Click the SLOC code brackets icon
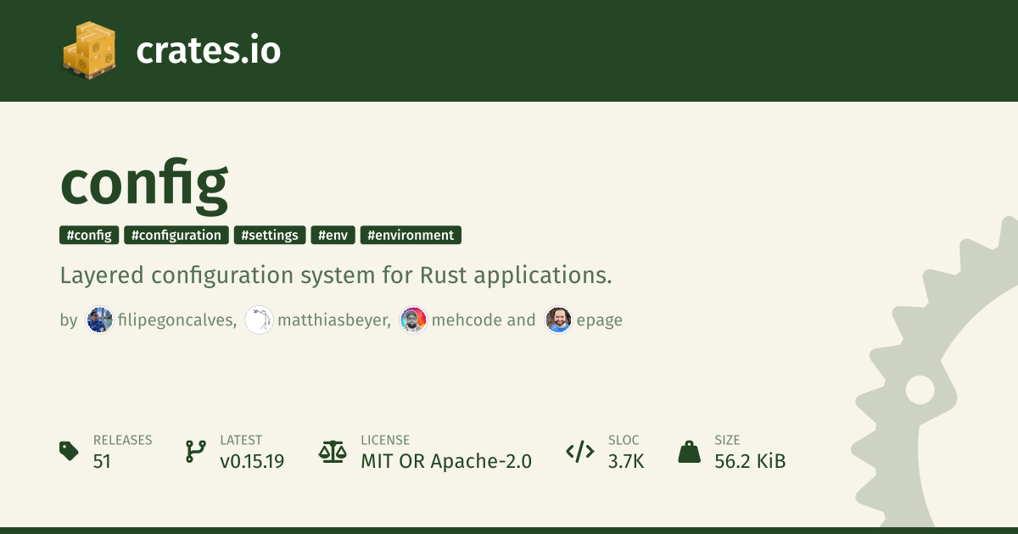Viewport: 1018px width, 534px height. [x=579, y=452]
